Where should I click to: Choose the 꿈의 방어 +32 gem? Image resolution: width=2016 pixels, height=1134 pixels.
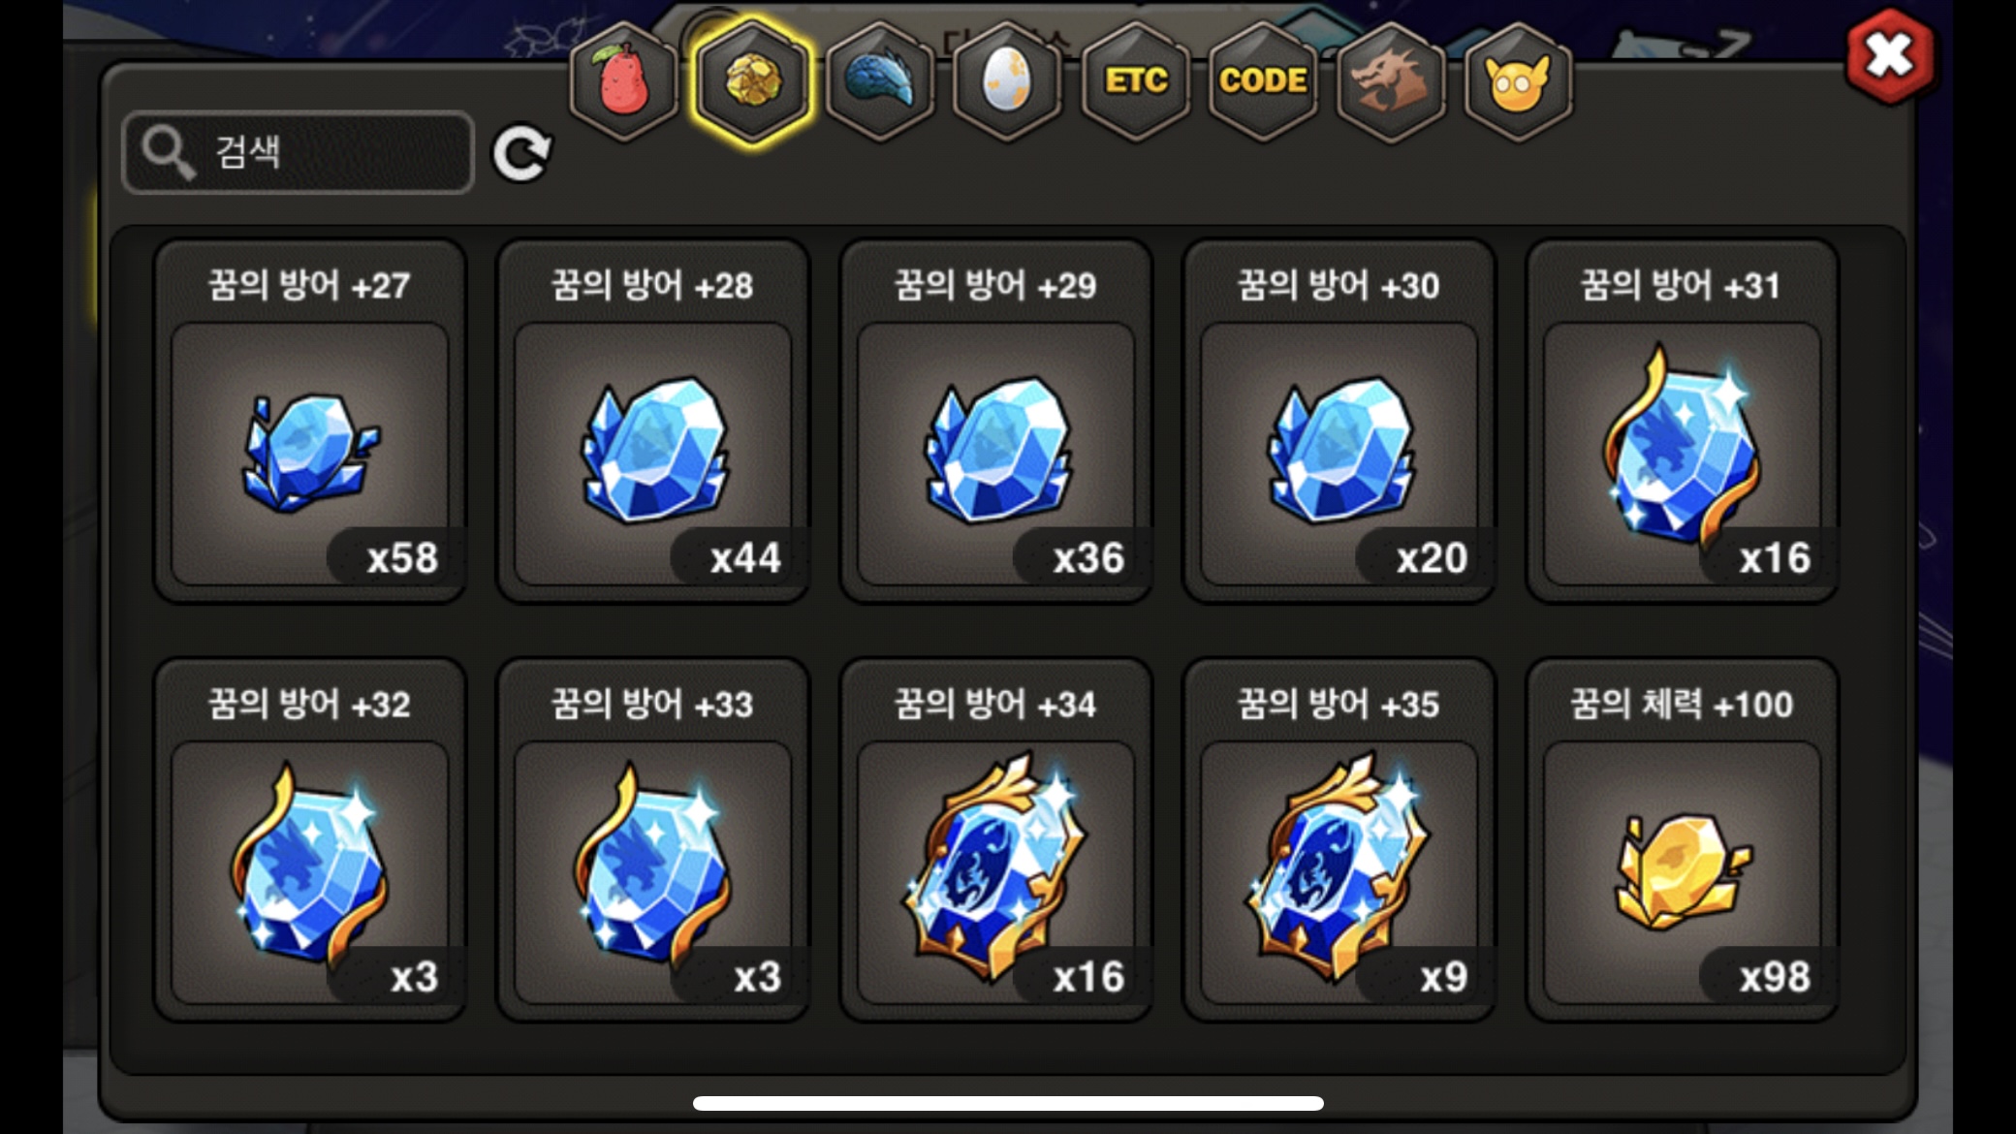(310, 840)
